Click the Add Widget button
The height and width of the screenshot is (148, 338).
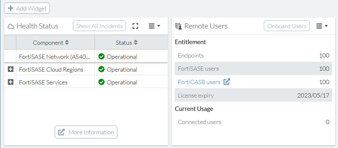27,8
